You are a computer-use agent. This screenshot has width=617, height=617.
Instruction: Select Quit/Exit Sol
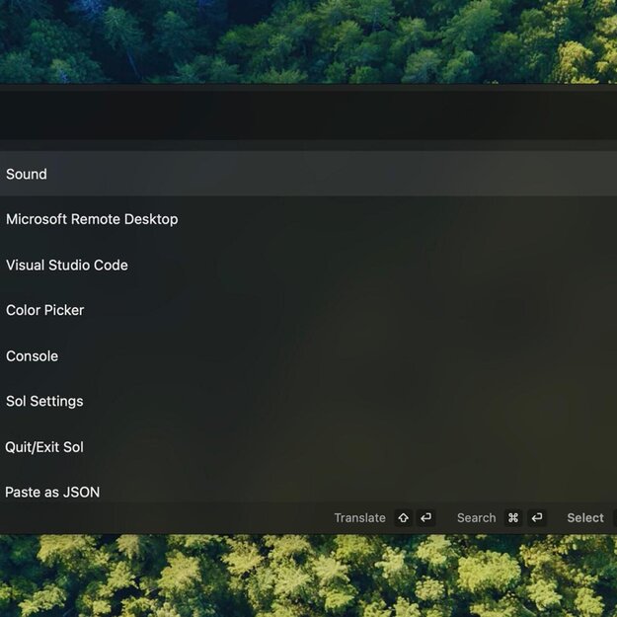pyautogui.click(x=308, y=447)
